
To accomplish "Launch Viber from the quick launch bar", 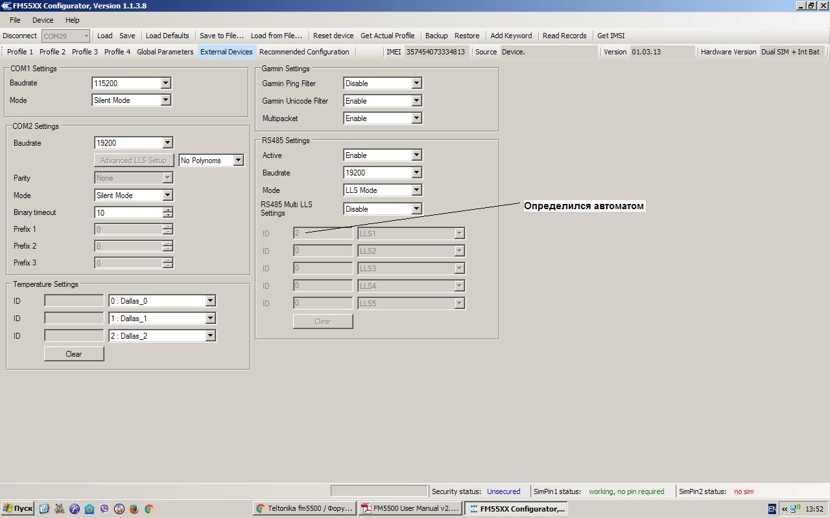I will pyautogui.click(x=104, y=509).
